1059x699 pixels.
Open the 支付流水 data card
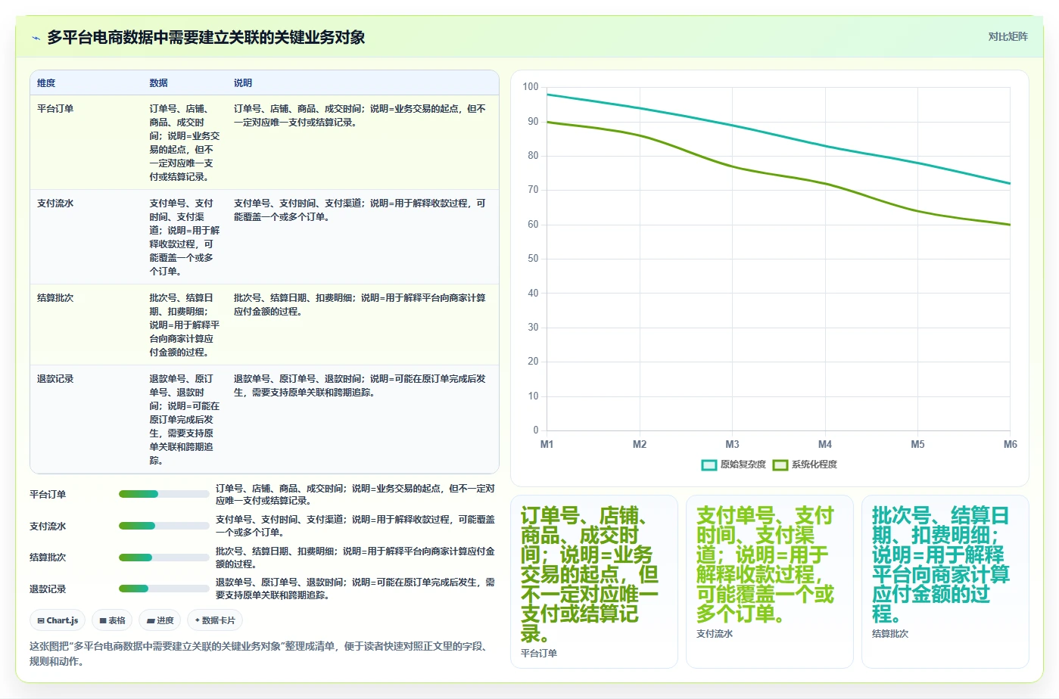[770, 582]
